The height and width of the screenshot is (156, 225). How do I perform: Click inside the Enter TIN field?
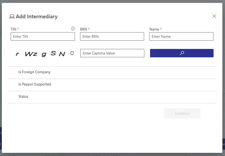coord(42,36)
